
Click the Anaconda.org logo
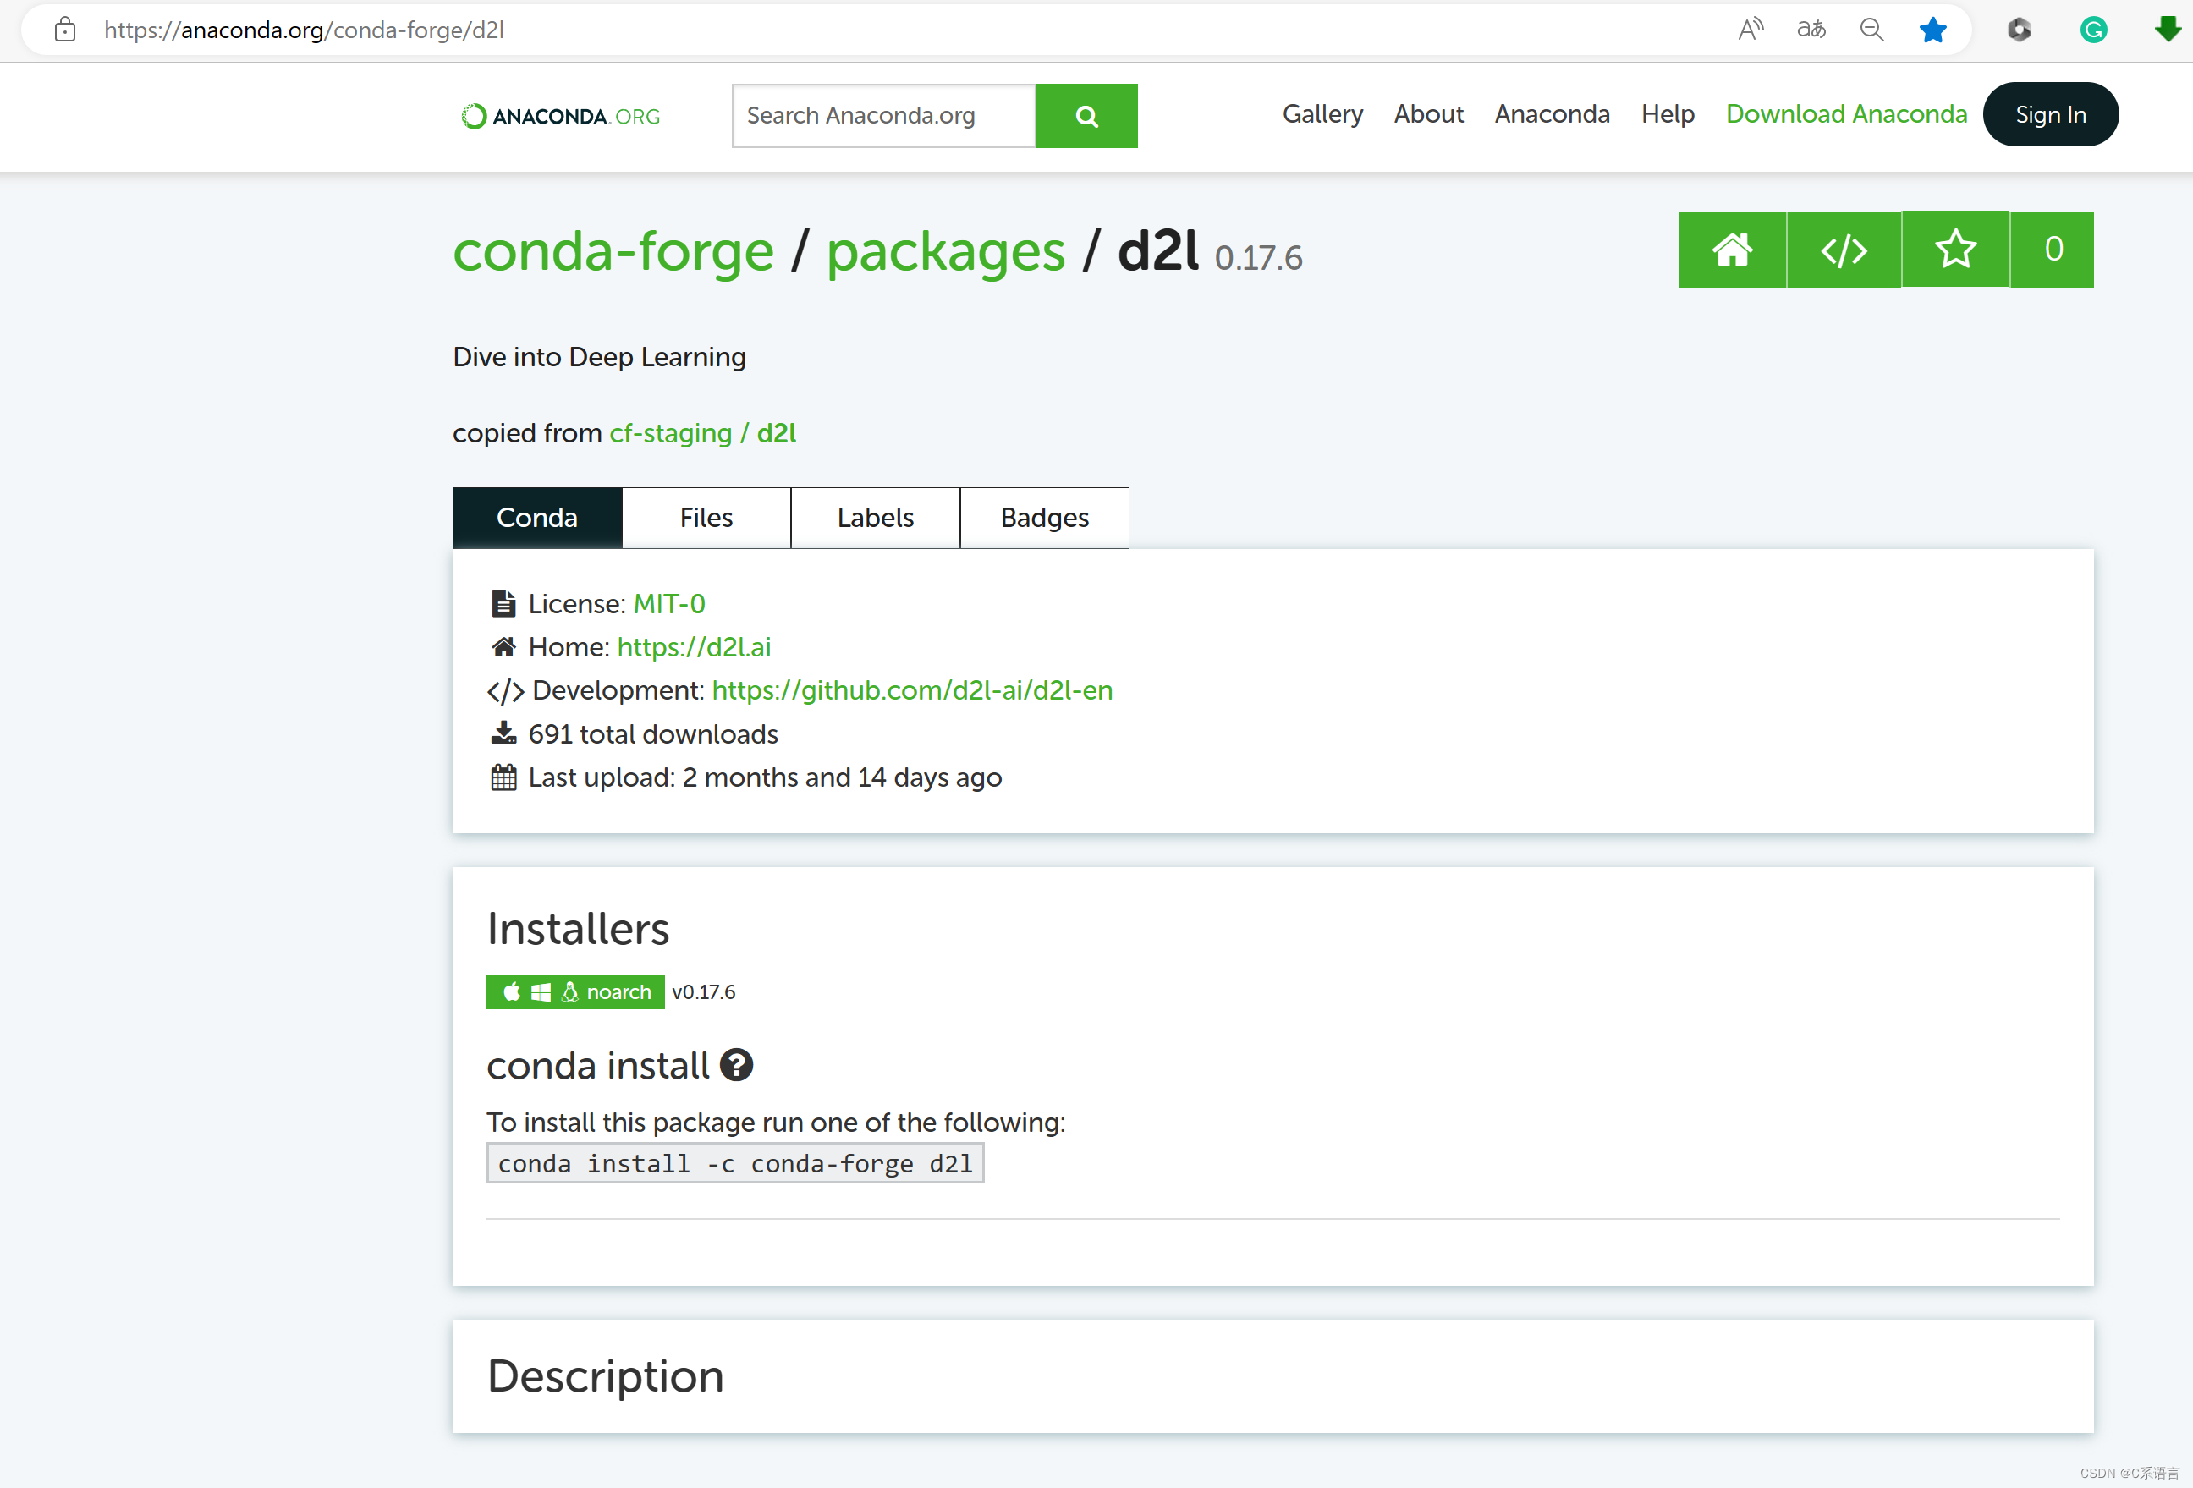[x=558, y=115]
